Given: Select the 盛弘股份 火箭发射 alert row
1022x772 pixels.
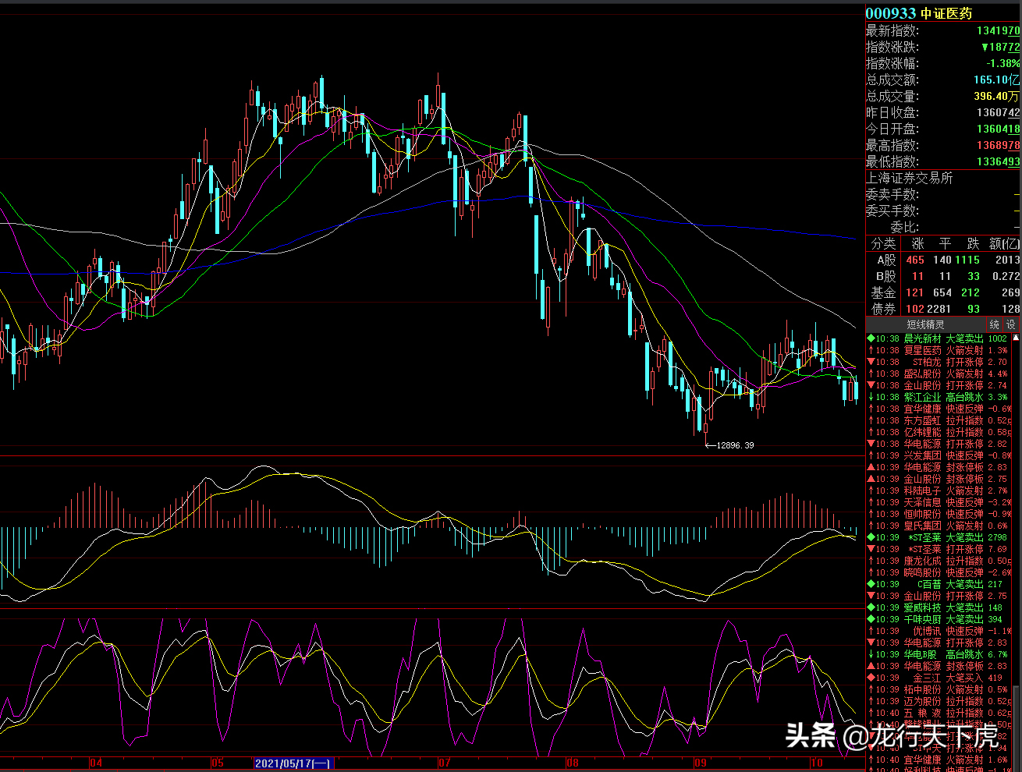Looking at the screenshot, I should click(x=938, y=374).
